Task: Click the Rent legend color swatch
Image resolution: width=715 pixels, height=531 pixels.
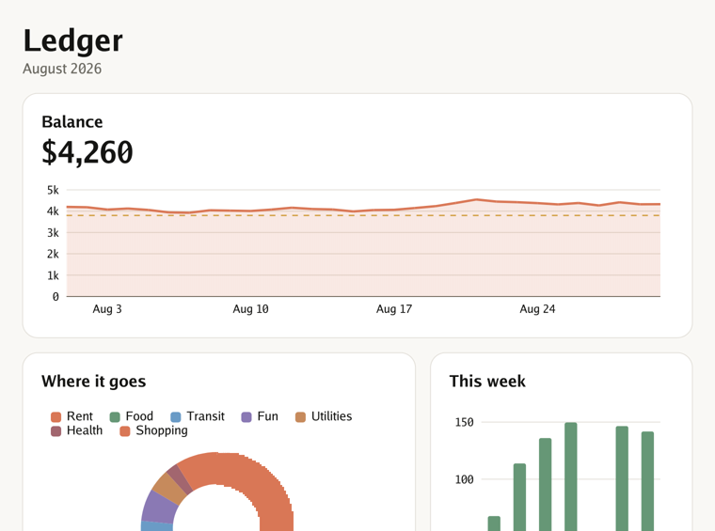Action: coord(56,417)
